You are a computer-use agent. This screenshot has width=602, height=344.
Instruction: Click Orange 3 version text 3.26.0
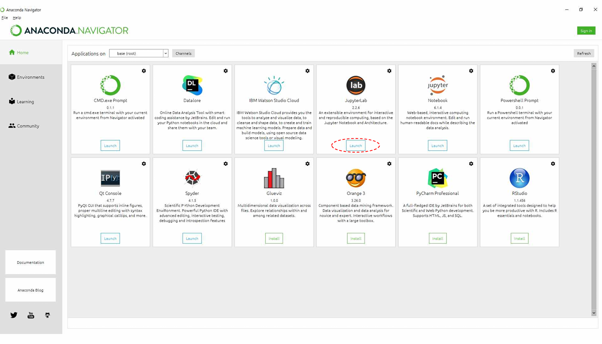coord(356,200)
